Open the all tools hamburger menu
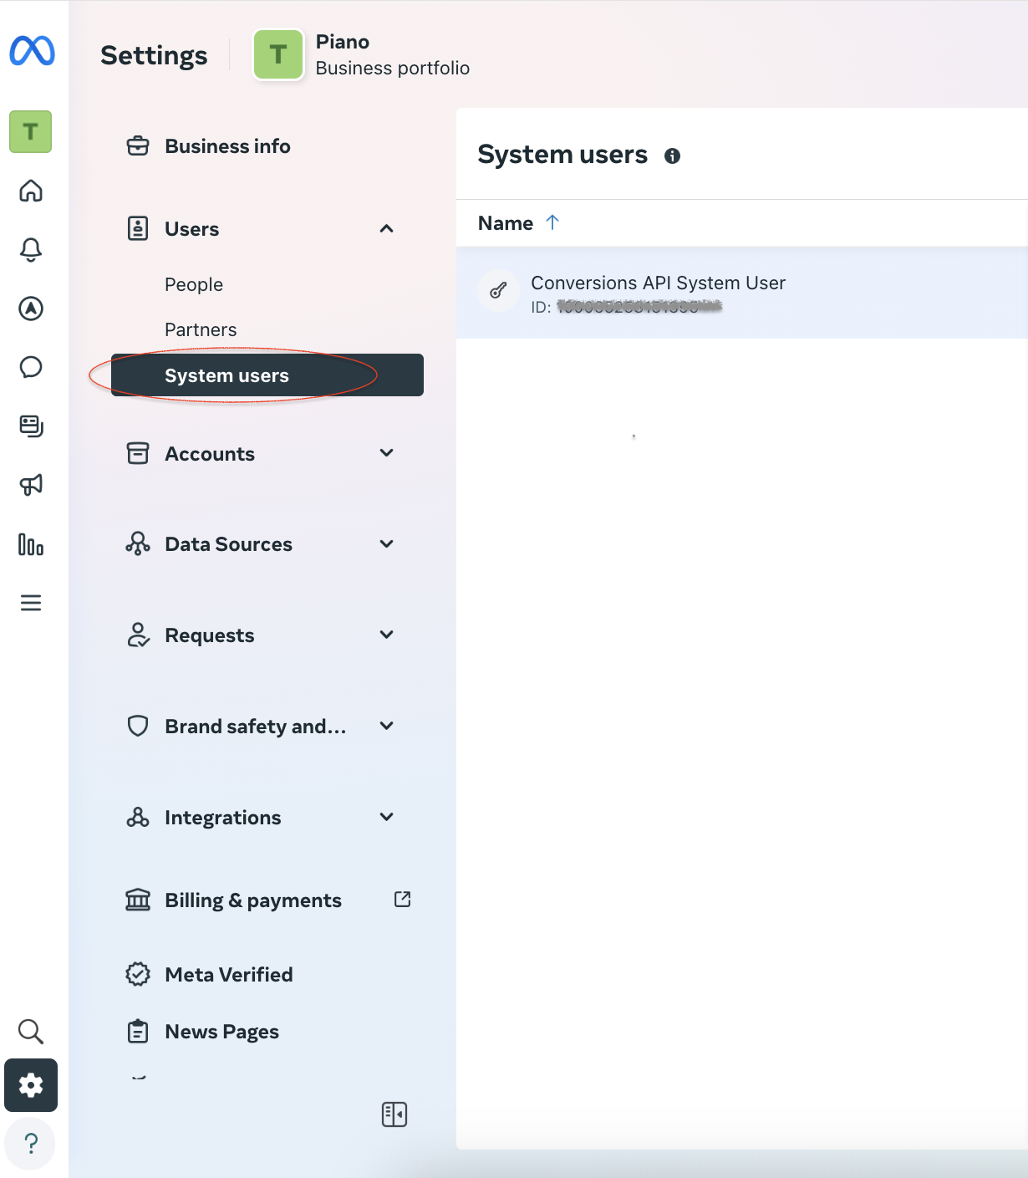Screen dimensions: 1028x1178 (x=31, y=603)
